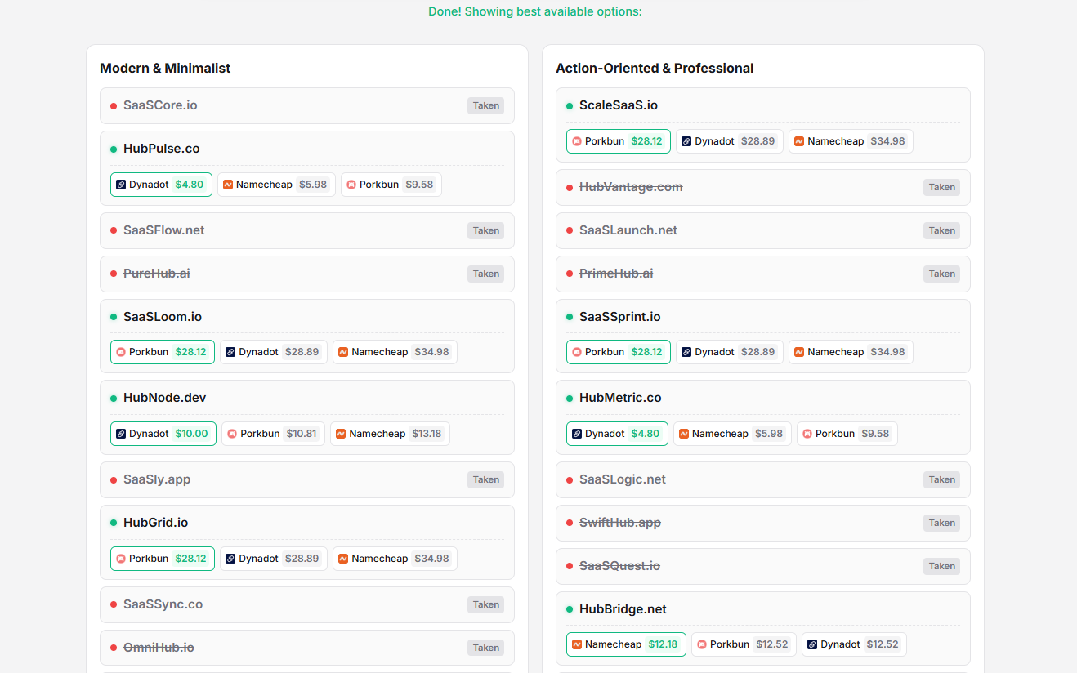Image resolution: width=1077 pixels, height=673 pixels.
Task: Select Porkbun $9.58 for HubMetric.co
Action: coord(847,434)
